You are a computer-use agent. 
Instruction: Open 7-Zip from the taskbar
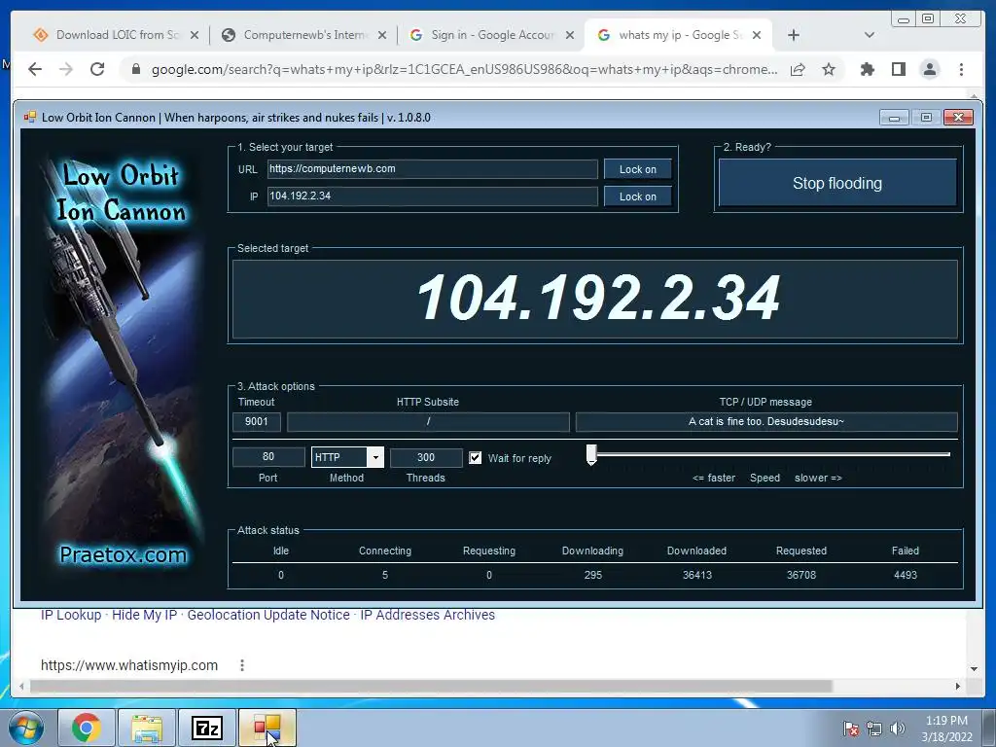pos(207,728)
